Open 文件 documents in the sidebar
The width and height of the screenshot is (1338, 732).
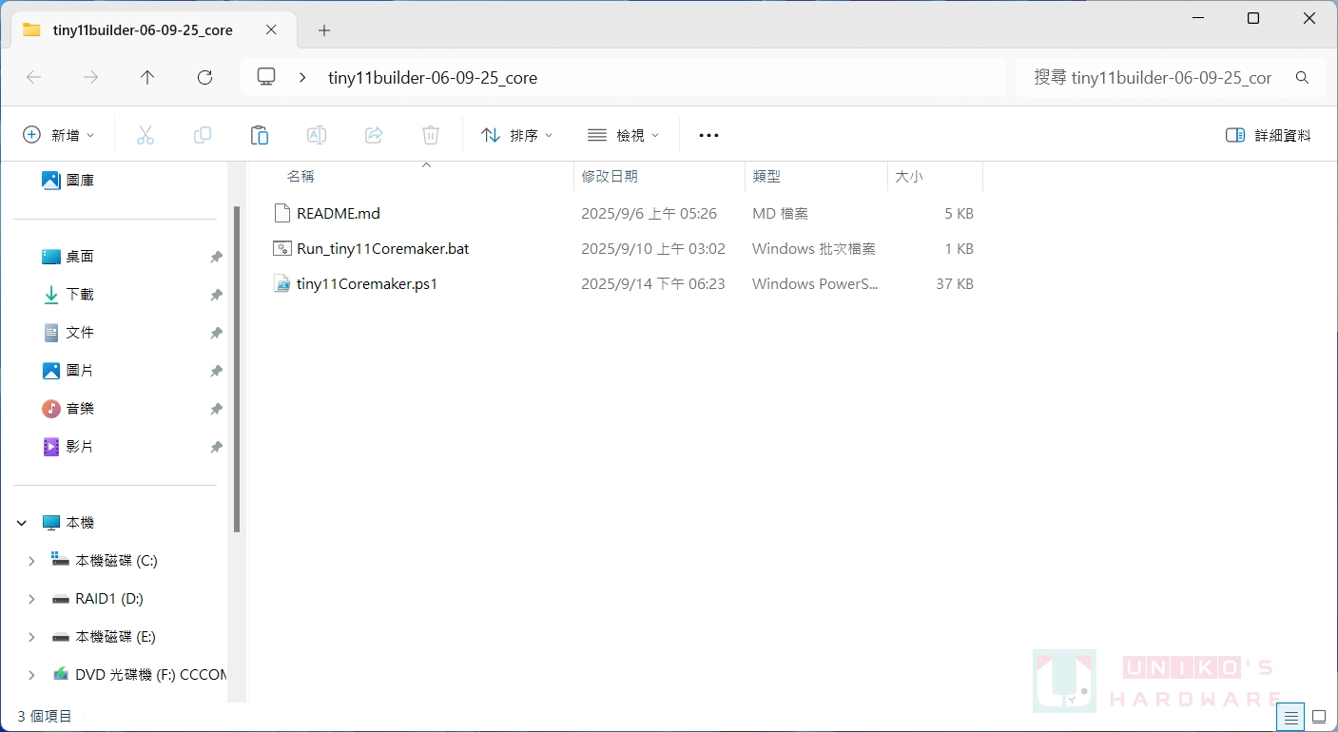coord(80,333)
